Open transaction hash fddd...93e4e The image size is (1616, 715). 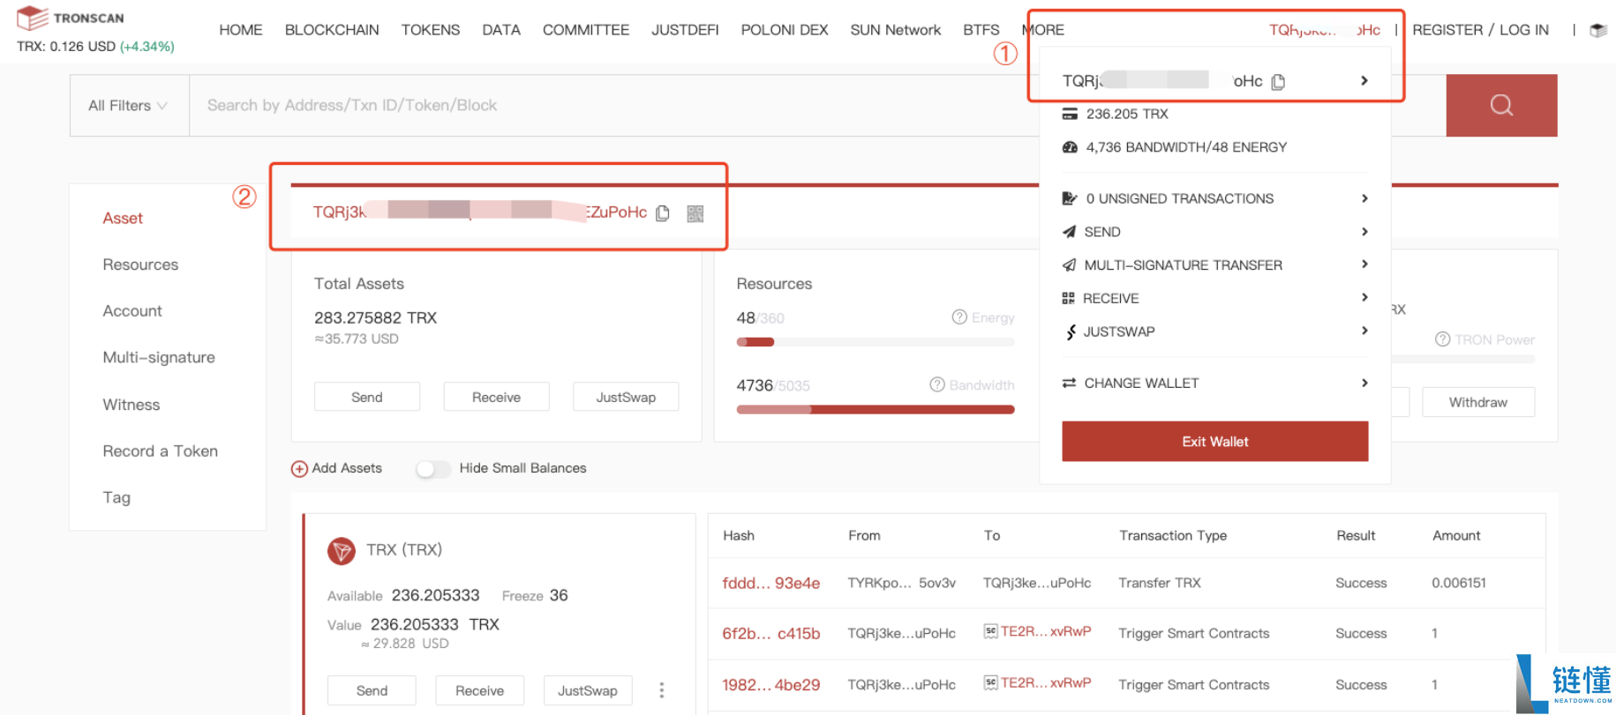770,583
